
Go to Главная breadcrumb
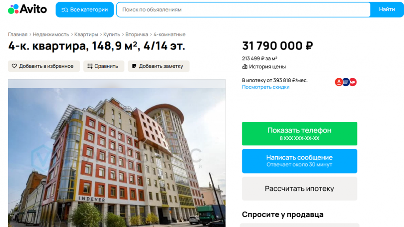[17, 34]
